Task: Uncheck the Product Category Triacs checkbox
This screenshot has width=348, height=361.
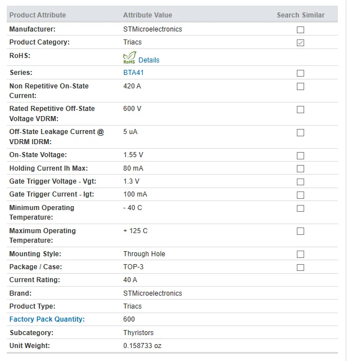Action: coord(300,43)
